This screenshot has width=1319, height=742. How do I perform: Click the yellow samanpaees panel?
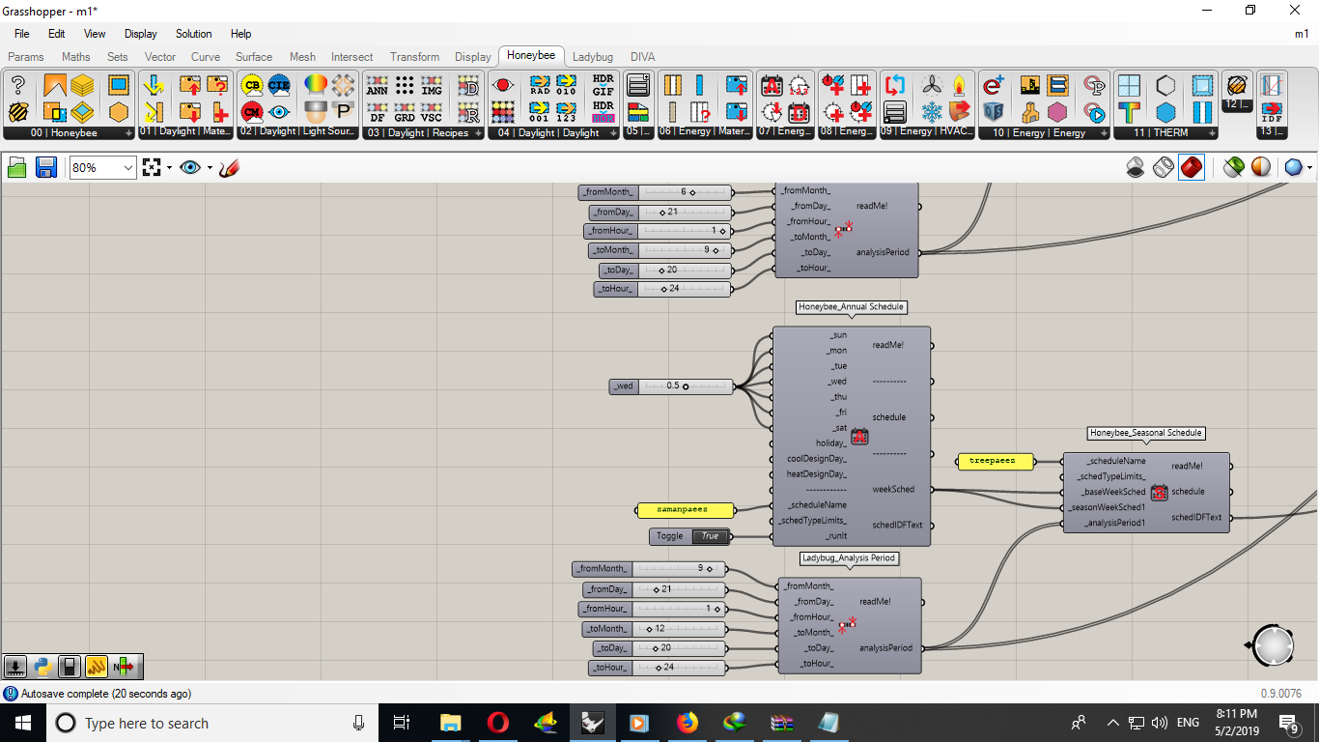pos(686,509)
